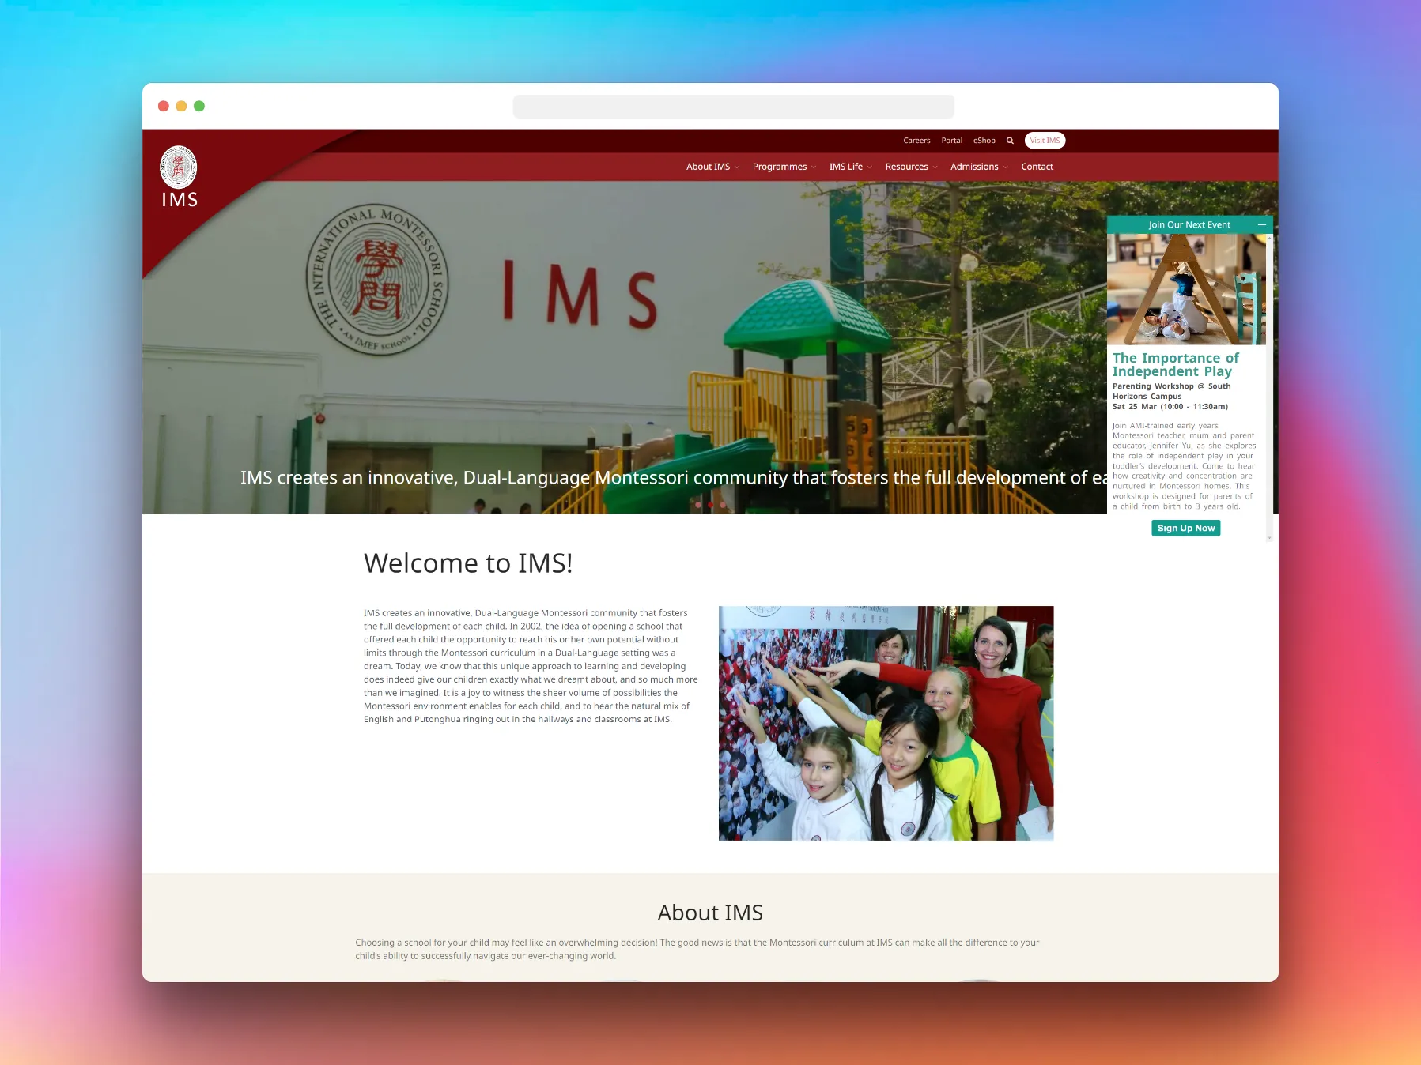Minimize the Join Our Next Event panel
The image size is (1421, 1065).
click(x=1261, y=225)
